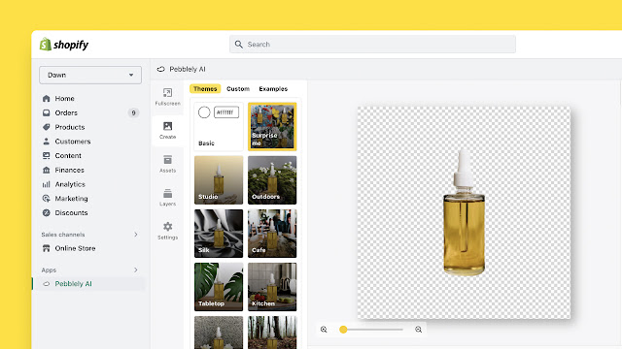Select the Create tool
Viewport: 622px width, 349px height.
coord(167,131)
